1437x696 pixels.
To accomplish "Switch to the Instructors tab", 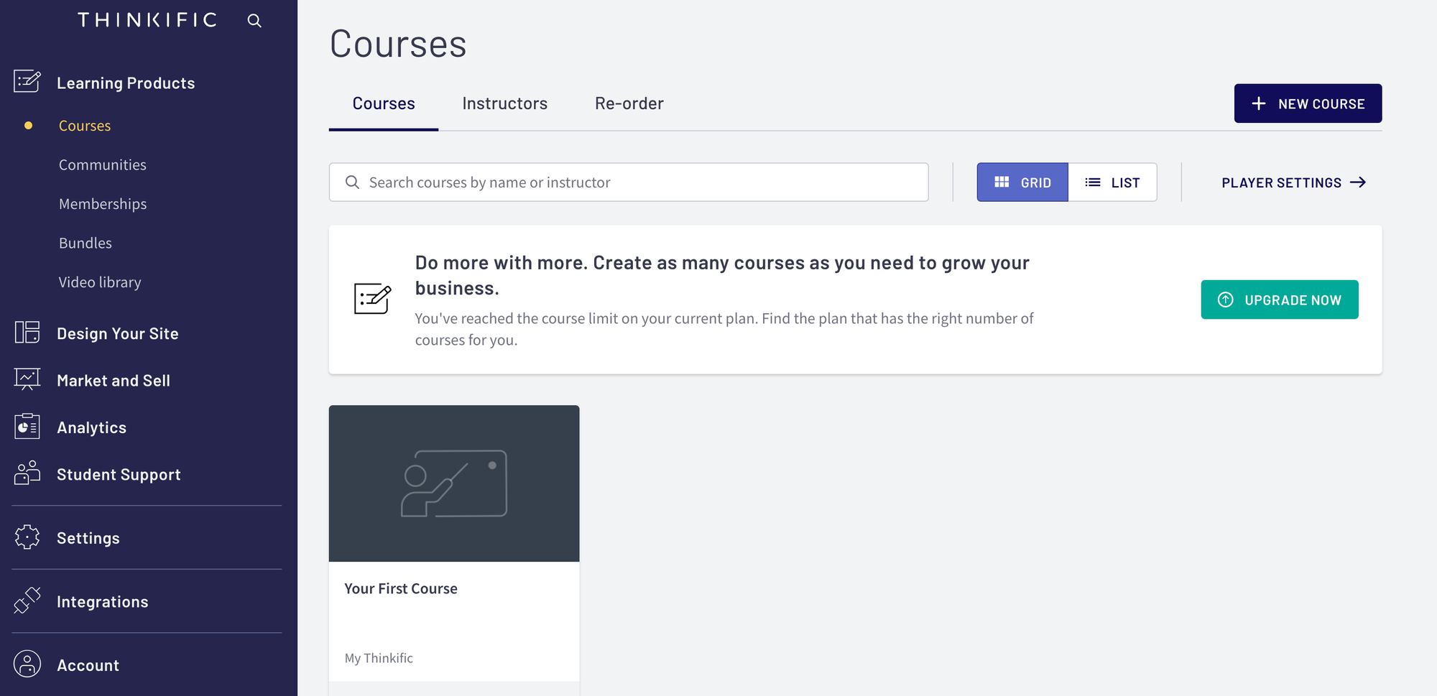I will pyautogui.click(x=504, y=103).
